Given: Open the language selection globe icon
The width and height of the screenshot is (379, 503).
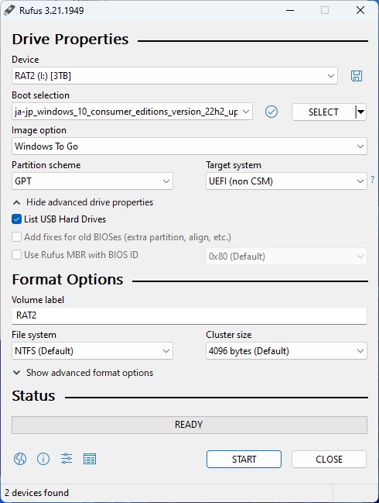Looking at the screenshot, I should point(20,459).
